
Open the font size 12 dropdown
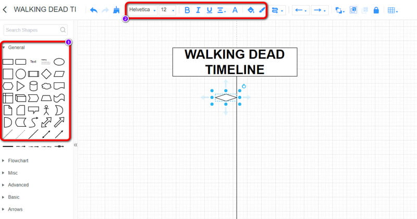[167, 10]
